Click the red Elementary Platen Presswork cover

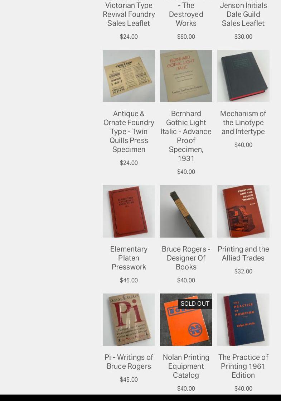click(129, 211)
